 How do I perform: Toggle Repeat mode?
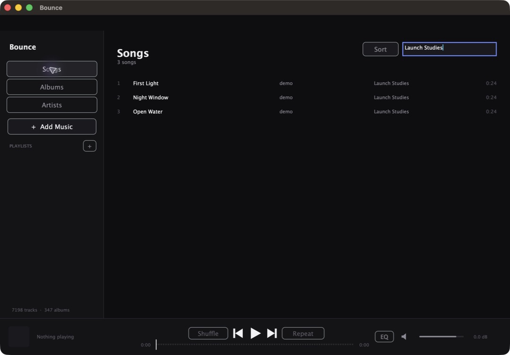click(x=303, y=334)
